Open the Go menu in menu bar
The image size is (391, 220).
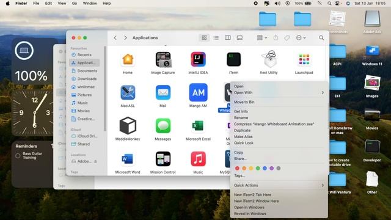(75, 4)
